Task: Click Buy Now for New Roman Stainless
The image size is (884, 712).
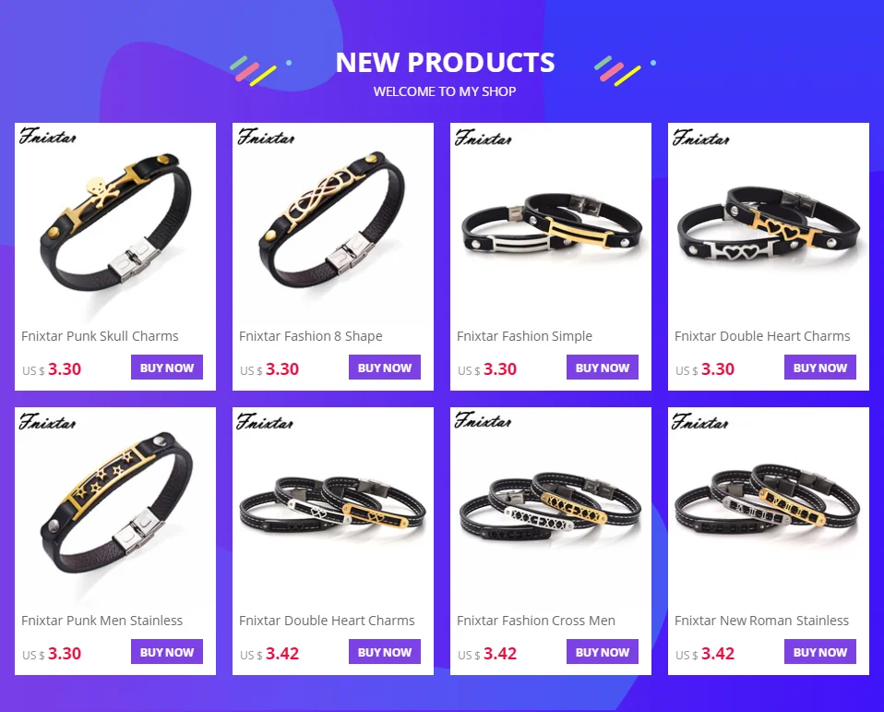Action: point(819,652)
